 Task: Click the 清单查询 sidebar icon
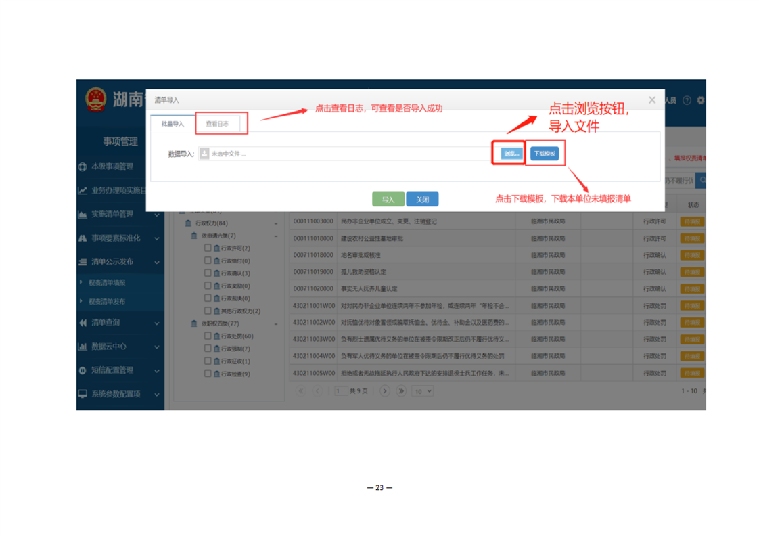[x=83, y=323]
